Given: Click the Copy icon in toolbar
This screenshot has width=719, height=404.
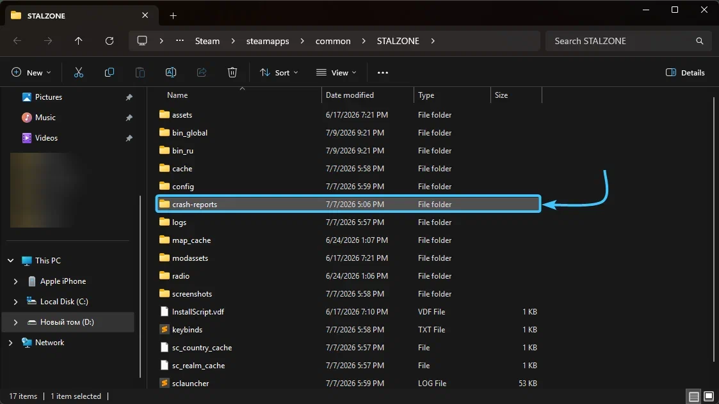Looking at the screenshot, I should [x=109, y=72].
